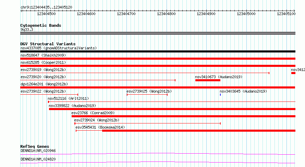Click ruler position 123404900
The width and height of the screenshot is (305, 167).
206,14
